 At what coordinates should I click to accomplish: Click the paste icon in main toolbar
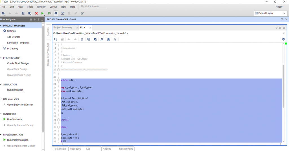30,13
